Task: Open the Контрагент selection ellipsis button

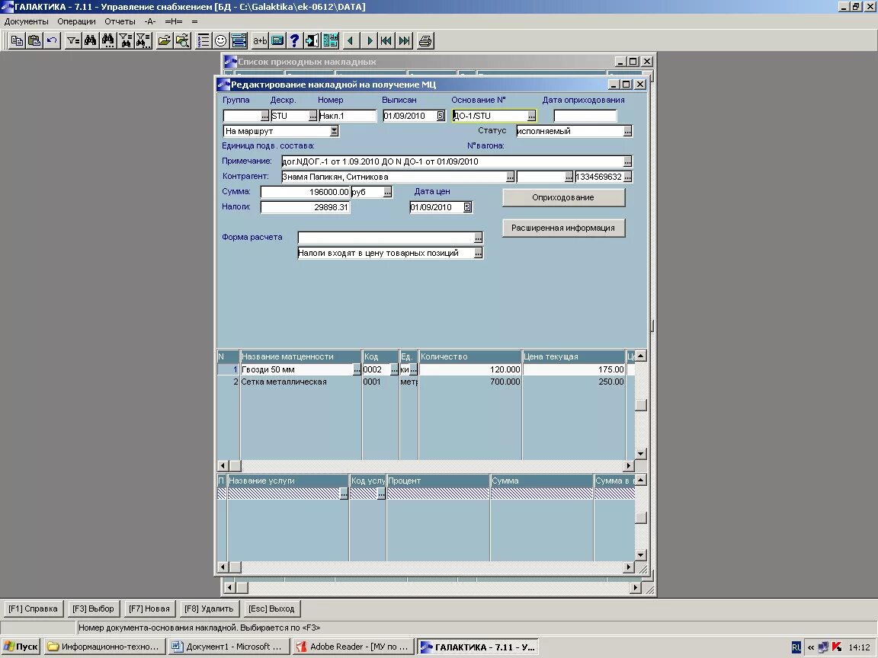Action: [510, 177]
